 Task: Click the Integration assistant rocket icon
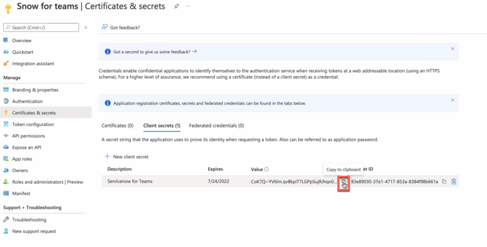click(x=6, y=63)
